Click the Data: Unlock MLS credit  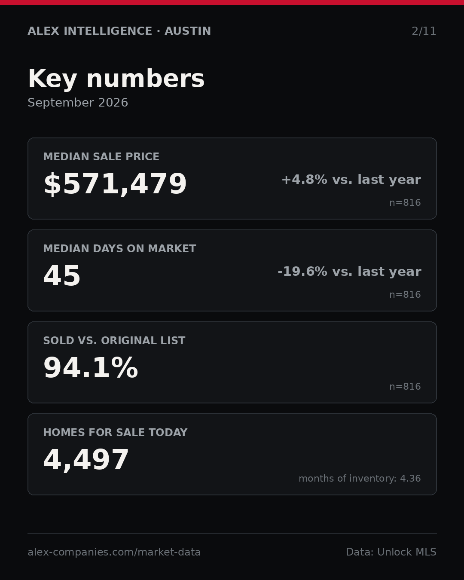coord(391,552)
